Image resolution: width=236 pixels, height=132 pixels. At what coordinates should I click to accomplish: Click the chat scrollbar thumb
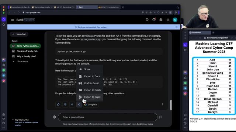tap(171, 105)
